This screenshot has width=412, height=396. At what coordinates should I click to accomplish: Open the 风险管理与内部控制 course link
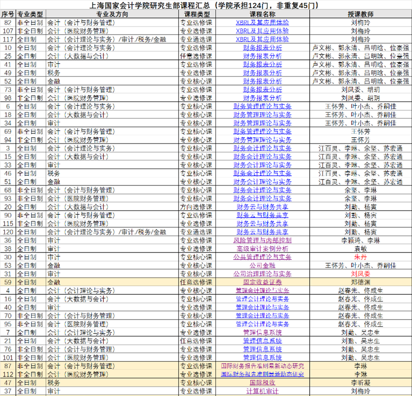(x=262, y=241)
